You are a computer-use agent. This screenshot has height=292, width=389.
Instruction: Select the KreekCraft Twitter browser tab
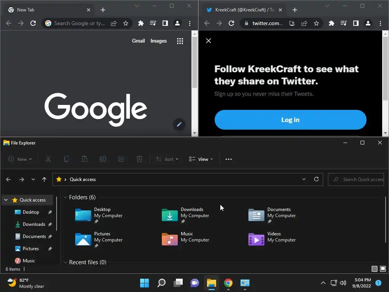[244, 10]
